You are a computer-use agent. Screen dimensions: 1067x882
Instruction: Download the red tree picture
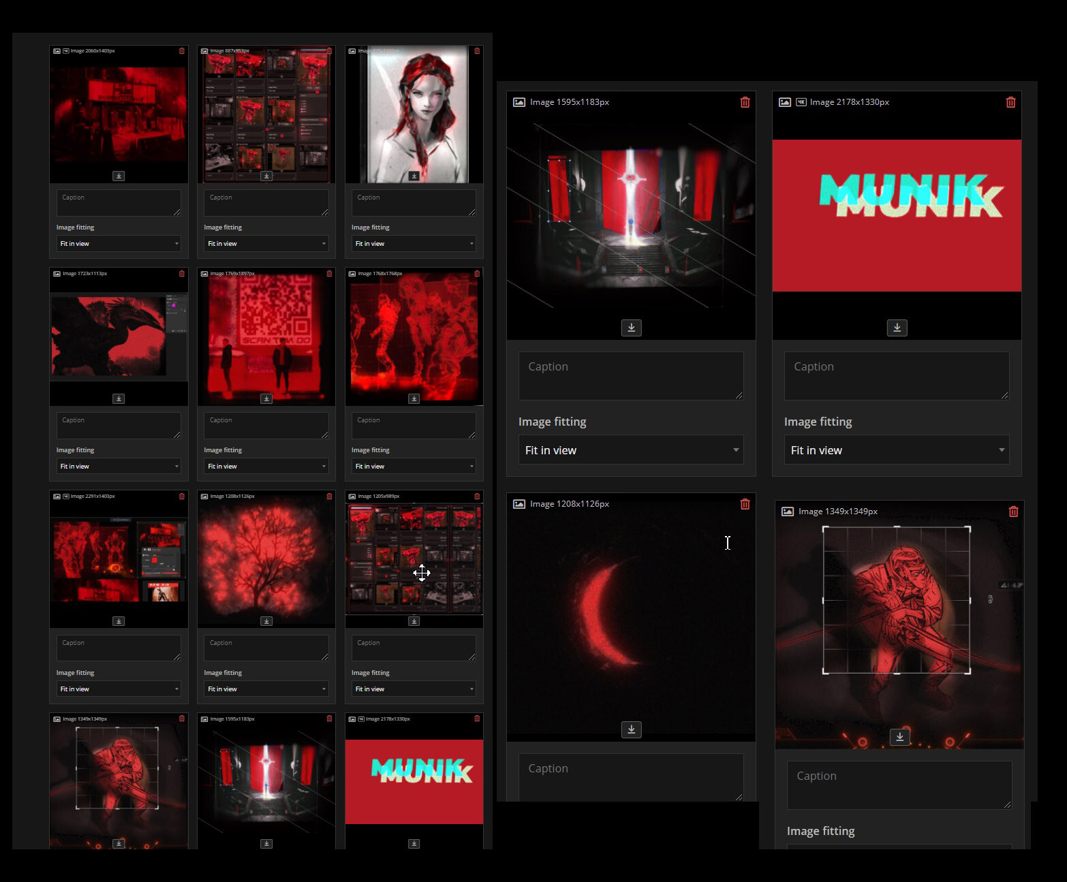[x=266, y=621]
